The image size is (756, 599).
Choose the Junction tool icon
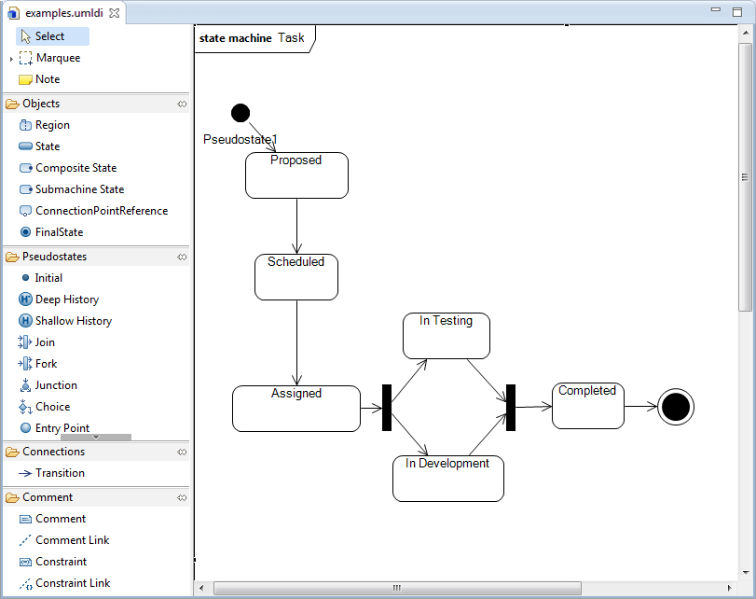click(25, 385)
